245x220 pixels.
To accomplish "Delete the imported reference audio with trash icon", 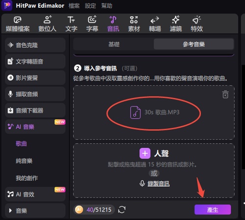I will click(225, 94).
